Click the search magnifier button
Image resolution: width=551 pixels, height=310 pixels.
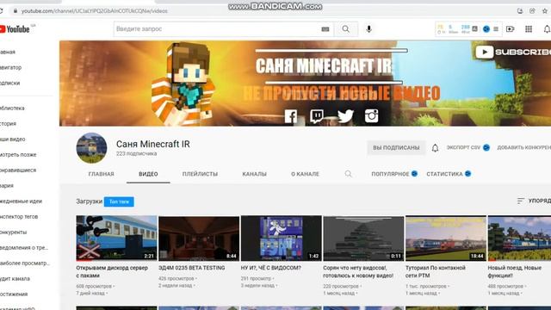click(x=346, y=29)
